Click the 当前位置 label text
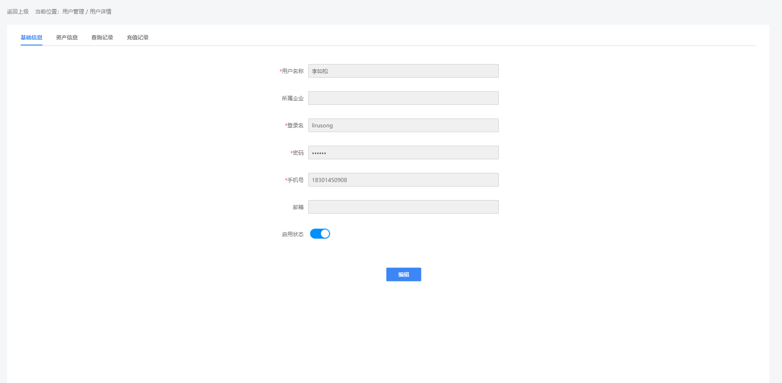Image resolution: width=782 pixels, height=383 pixels. click(x=46, y=12)
